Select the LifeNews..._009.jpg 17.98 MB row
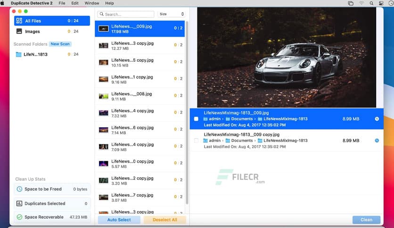394x228 pixels. tap(140, 29)
